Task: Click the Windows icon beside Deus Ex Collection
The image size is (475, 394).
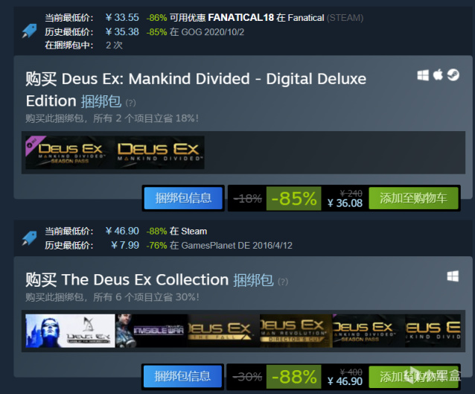Action: click(x=453, y=276)
